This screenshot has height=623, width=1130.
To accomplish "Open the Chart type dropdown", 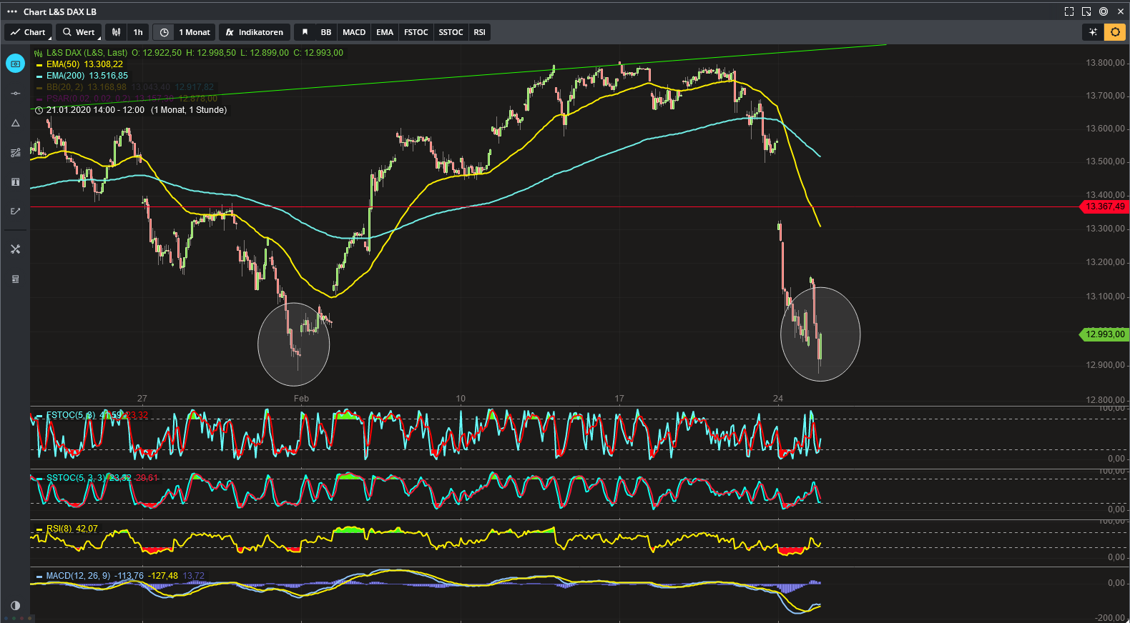I will pos(29,32).
